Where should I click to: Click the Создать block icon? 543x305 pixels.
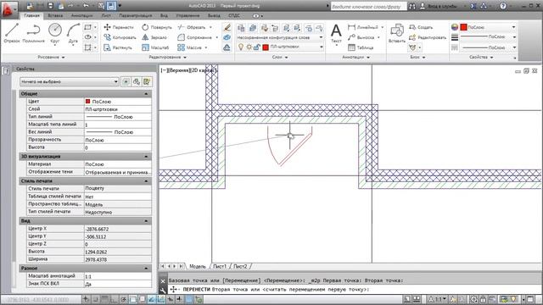pyautogui.click(x=421, y=27)
